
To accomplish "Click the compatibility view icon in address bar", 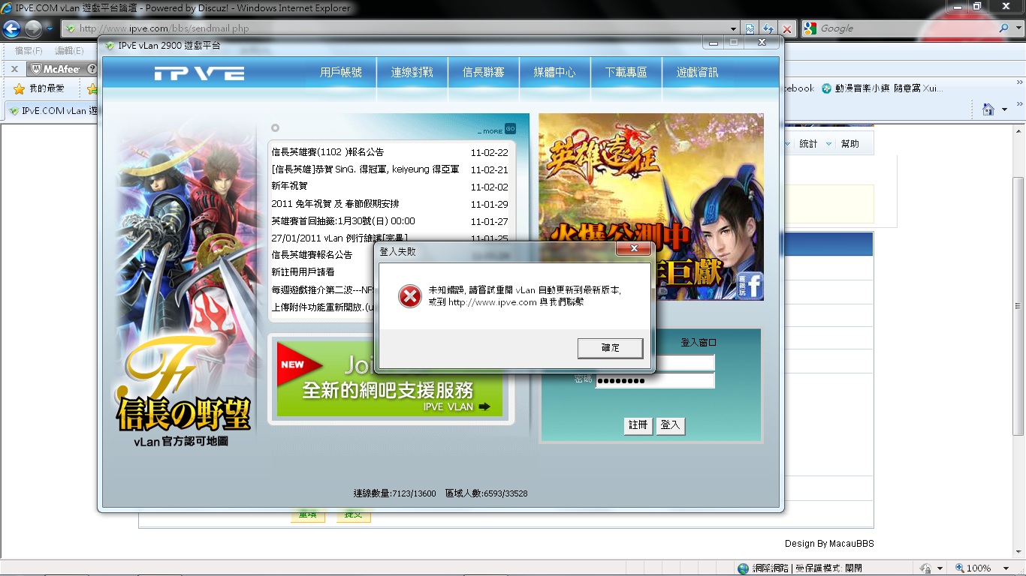I will tap(750, 28).
